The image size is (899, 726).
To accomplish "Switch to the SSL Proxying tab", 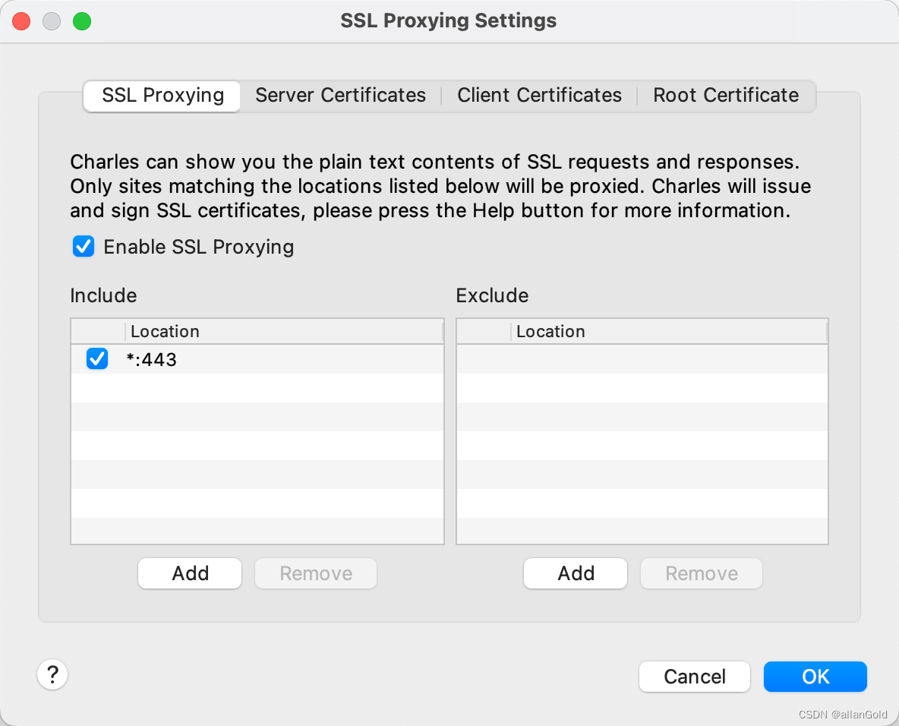I will [161, 96].
